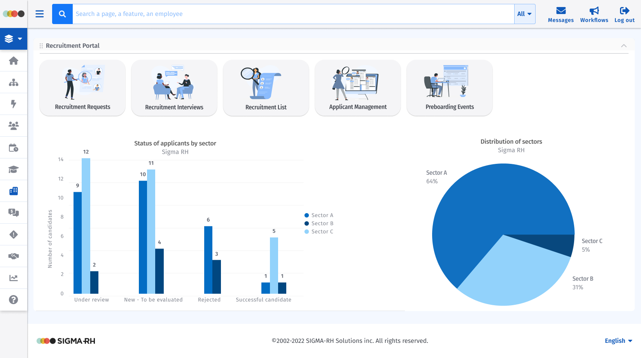Open the blue building recruitment icon
The width and height of the screenshot is (641, 358).
14,191
